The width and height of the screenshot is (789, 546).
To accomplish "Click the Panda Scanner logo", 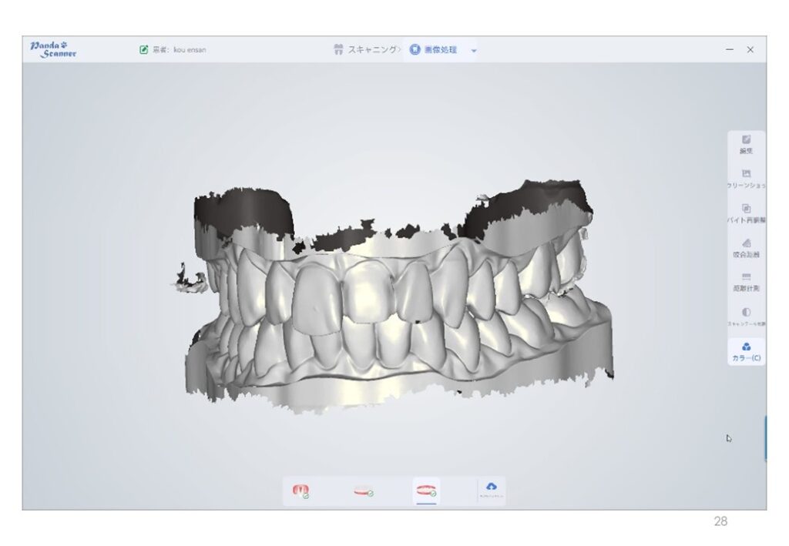I will tap(53, 49).
